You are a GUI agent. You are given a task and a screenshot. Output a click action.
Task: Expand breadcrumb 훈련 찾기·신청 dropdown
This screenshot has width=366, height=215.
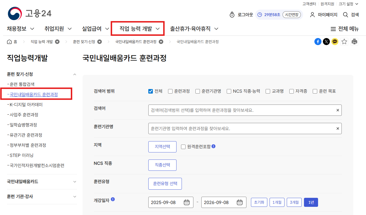(100, 42)
